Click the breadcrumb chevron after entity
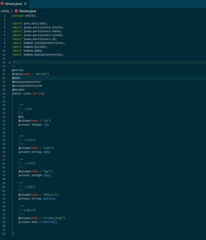 pos(12,11)
